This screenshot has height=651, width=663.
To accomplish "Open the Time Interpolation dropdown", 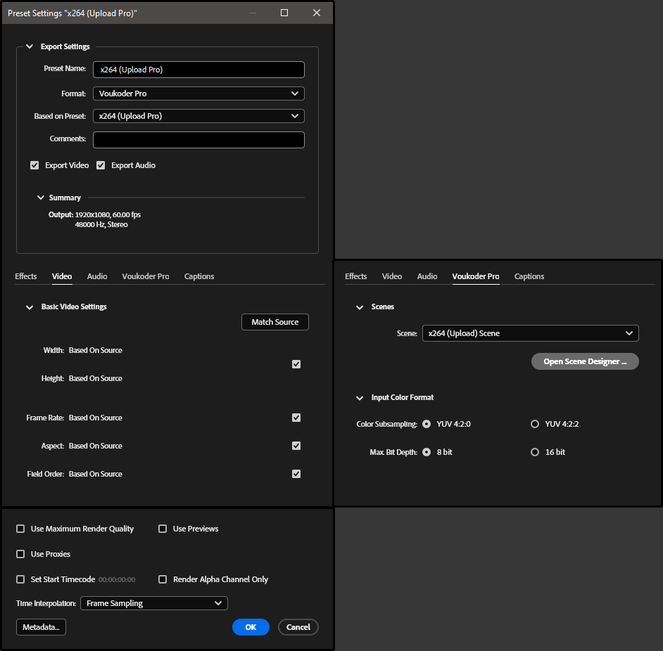I will click(x=153, y=603).
